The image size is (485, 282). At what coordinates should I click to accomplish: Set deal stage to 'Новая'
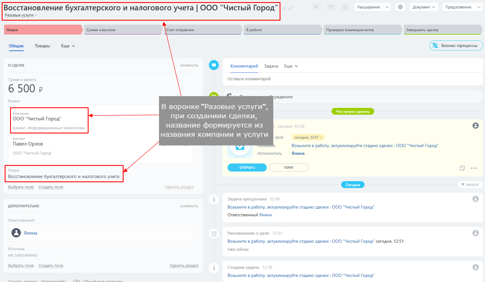point(43,29)
